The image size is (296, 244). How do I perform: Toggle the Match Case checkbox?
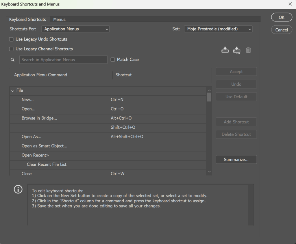pyautogui.click(x=113, y=60)
